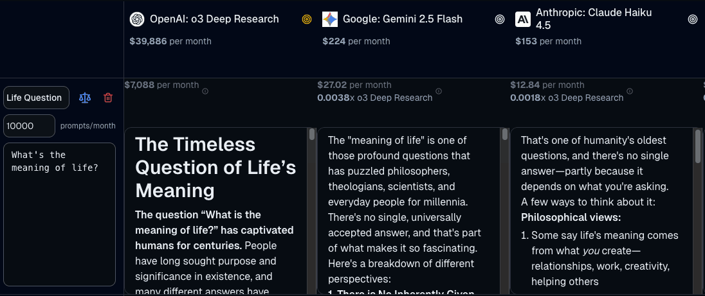Click the Life Question name field
The width and height of the screenshot is (705, 296).
point(36,98)
